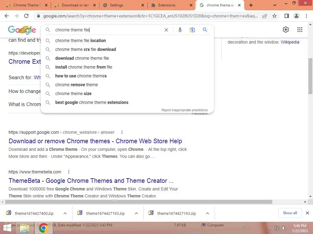Select suggestion how to use chrome themes
This screenshot has width=313, height=234.
coord(127,76)
